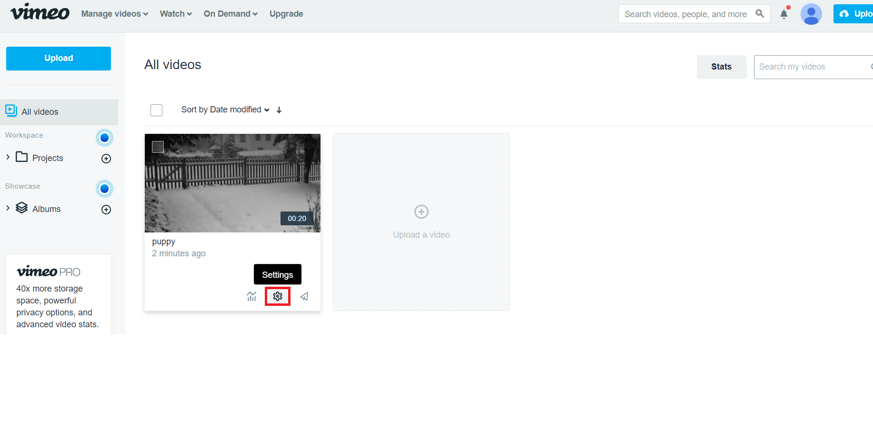This screenshot has width=873, height=433.
Task: Click Upload a video placeholder text
Action: click(x=421, y=235)
